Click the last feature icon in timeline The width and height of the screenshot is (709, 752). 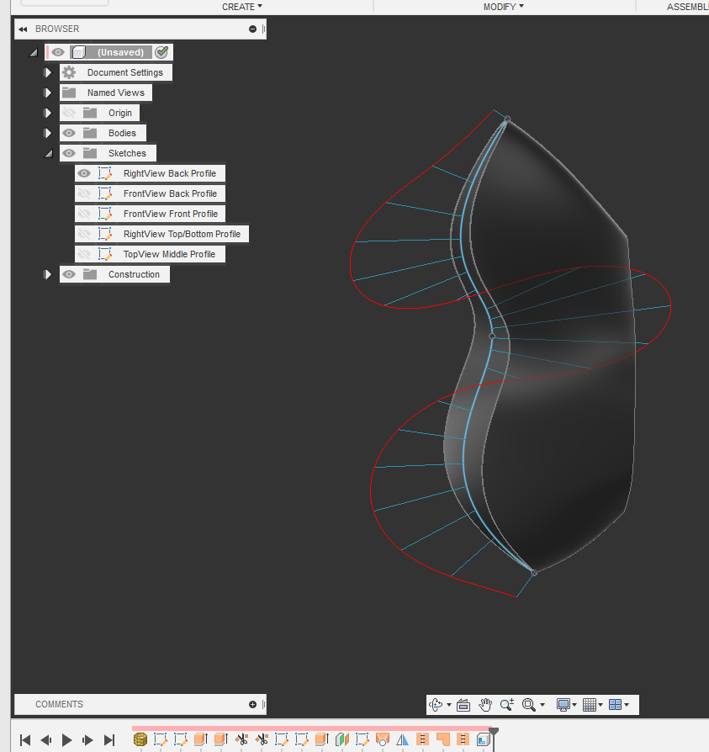(x=483, y=739)
